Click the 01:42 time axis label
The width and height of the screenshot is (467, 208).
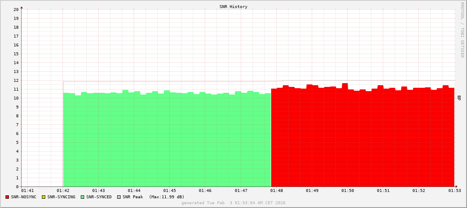click(63, 191)
